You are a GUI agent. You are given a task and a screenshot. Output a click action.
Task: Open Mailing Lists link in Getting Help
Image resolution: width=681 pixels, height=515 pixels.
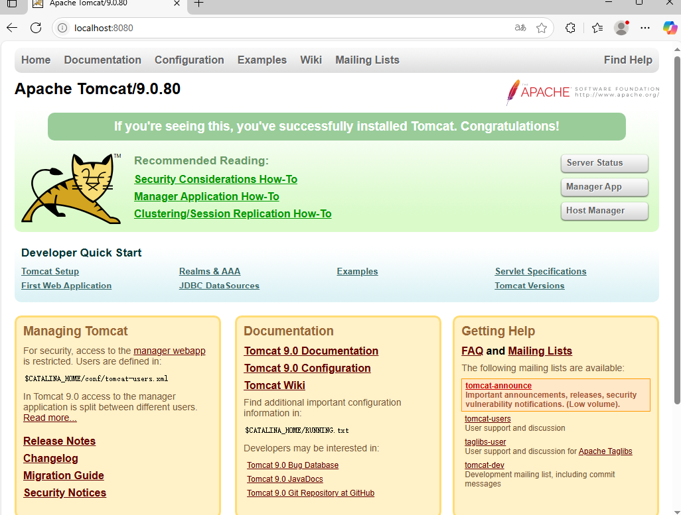point(540,351)
